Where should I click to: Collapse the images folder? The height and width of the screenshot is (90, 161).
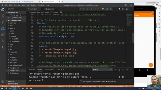(x=13, y=36)
